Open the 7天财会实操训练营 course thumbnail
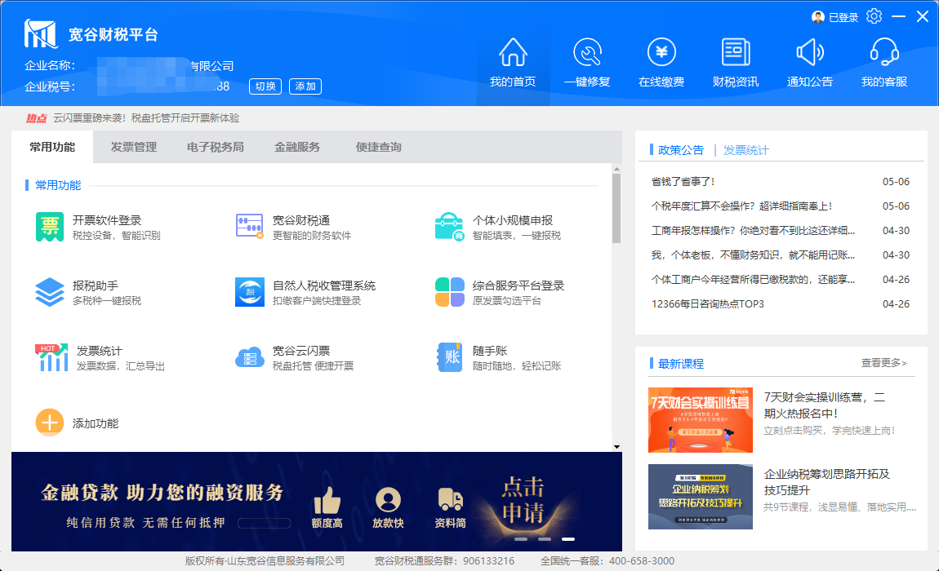 point(700,419)
